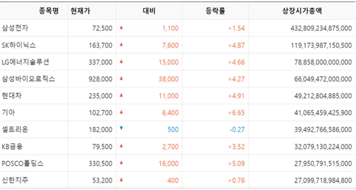The width and height of the screenshot is (356, 190).
Task: Click the change rate +4.66
Action: tap(237, 62)
